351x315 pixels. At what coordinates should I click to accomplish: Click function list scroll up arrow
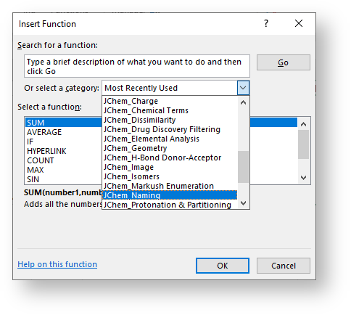point(303,124)
